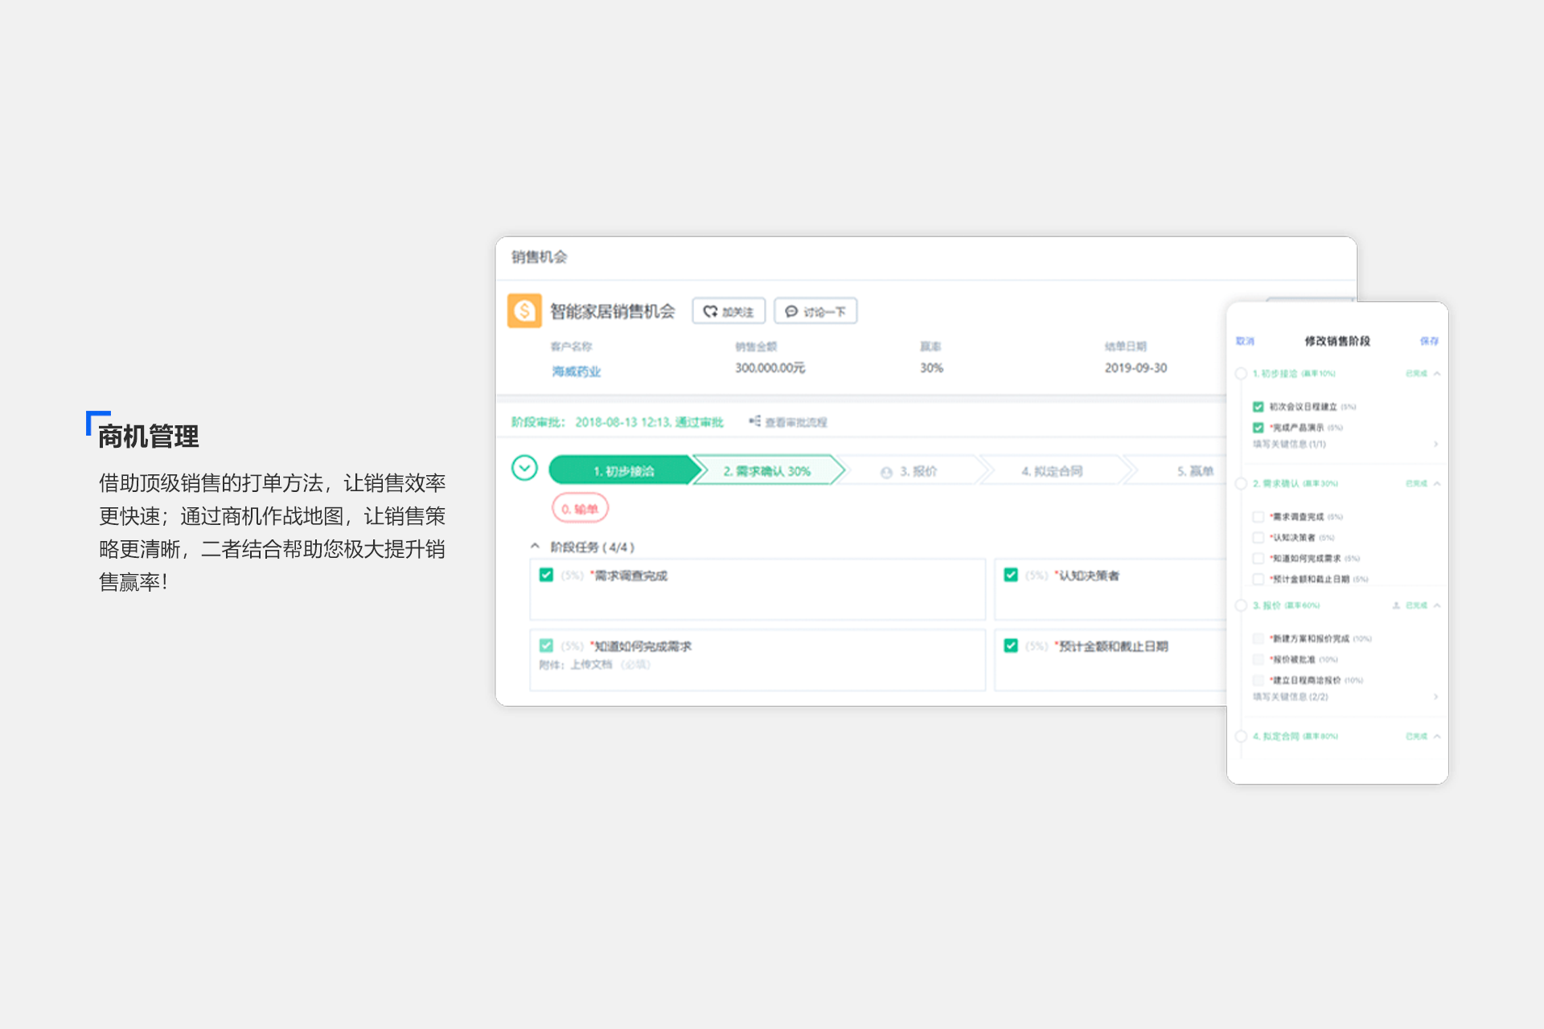Click the 销售机会 window title

click(x=540, y=257)
